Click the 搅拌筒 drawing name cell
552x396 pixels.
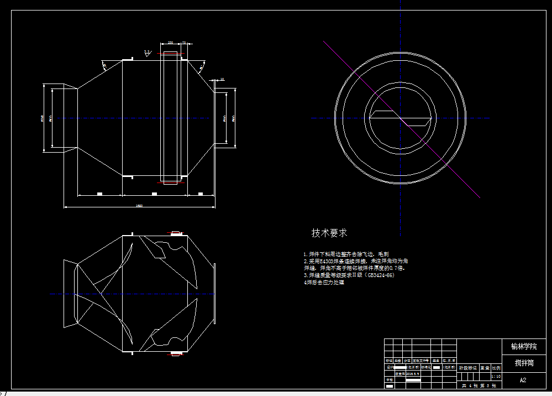tap(524, 363)
